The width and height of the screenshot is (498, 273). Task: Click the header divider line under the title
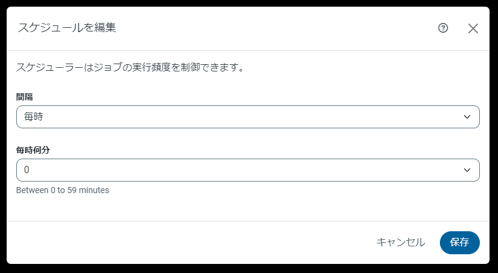click(242, 50)
